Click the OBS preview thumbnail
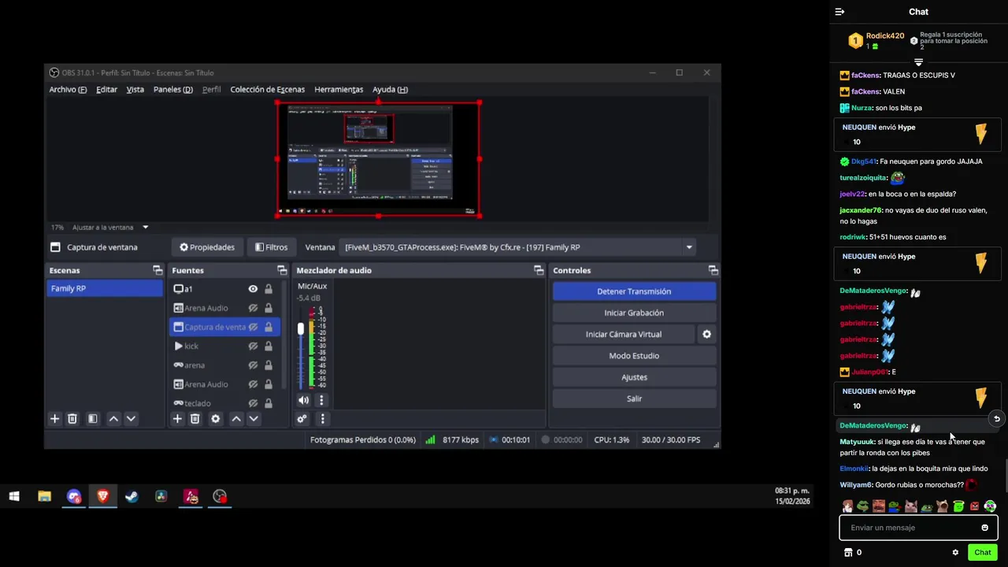The height and width of the screenshot is (567, 1008). [x=378, y=159]
